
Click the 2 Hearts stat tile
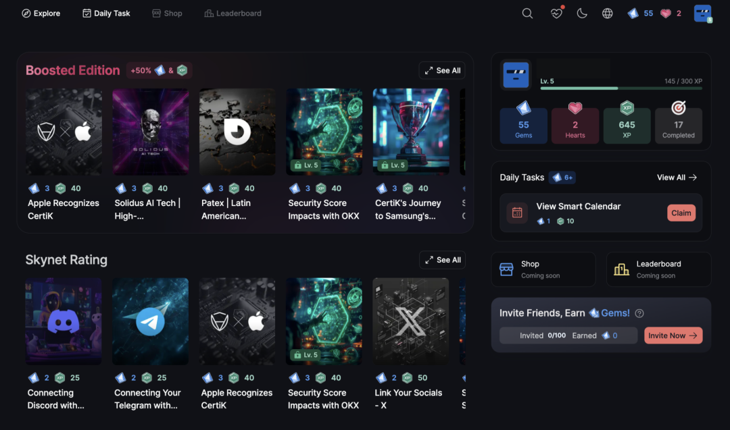pos(575,125)
